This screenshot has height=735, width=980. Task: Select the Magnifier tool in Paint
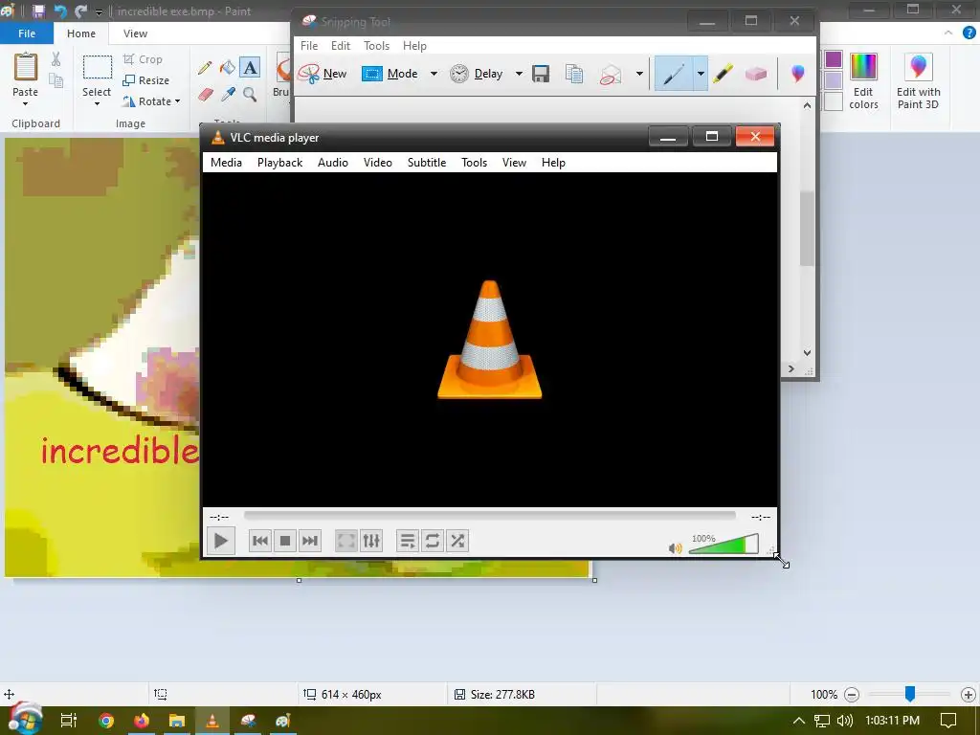point(250,95)
